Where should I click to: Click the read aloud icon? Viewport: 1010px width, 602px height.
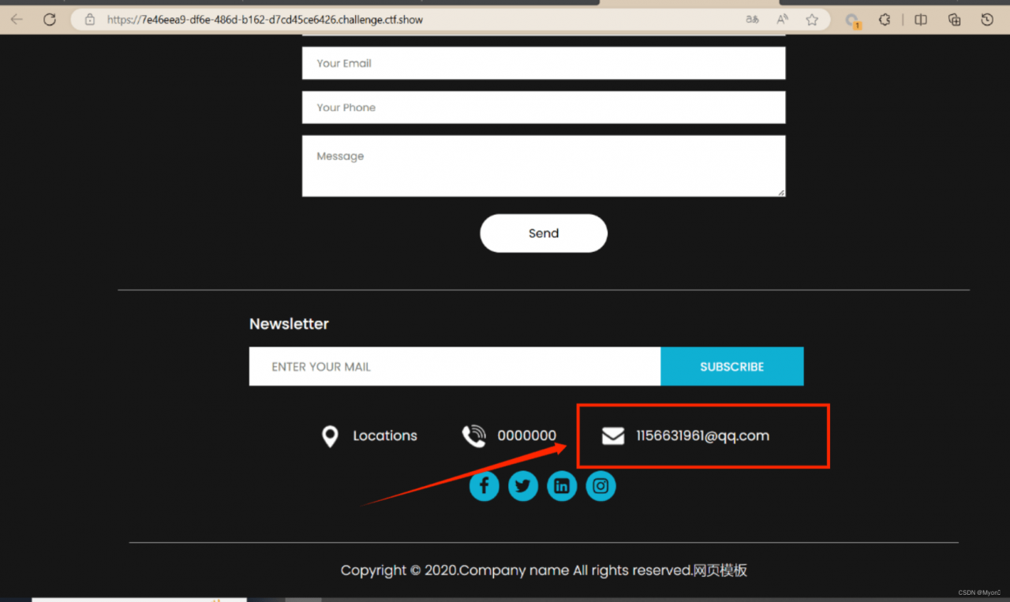tap(783, 20)
